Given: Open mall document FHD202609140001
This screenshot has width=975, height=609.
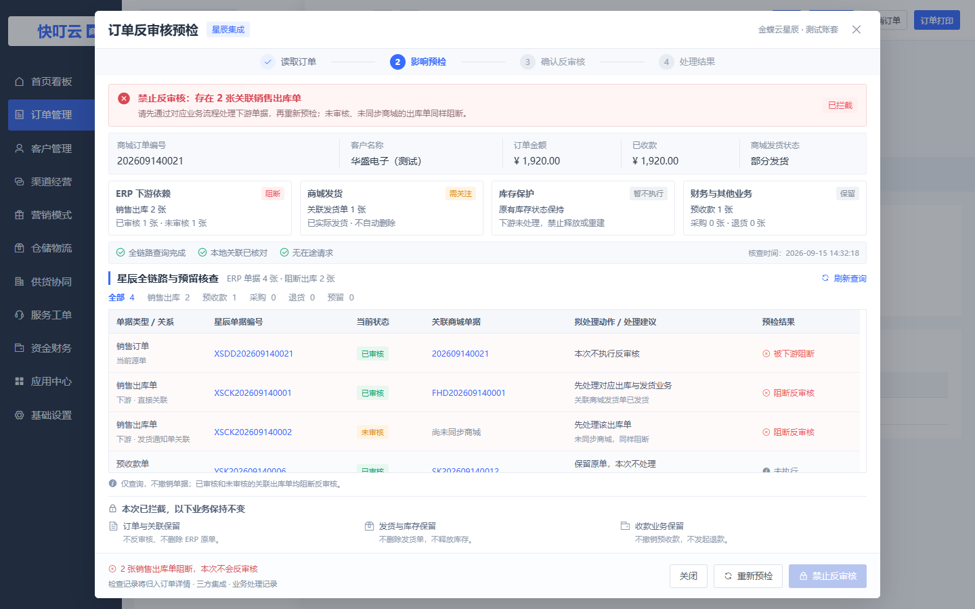Looking at the screenshot, I should pyautogui.click(x=469, y=393).
